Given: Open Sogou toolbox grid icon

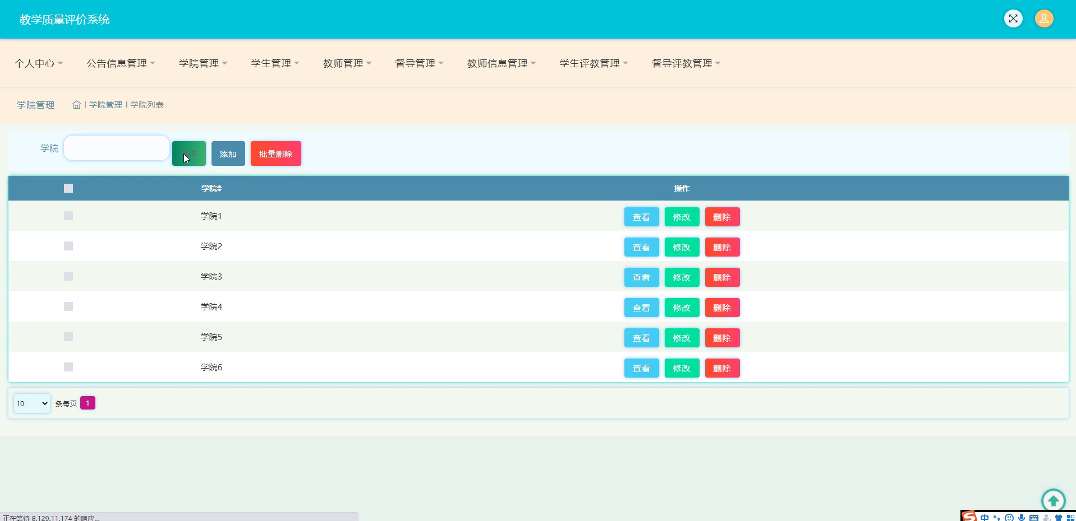Looking at the screenshot, I should (1070, 518).
